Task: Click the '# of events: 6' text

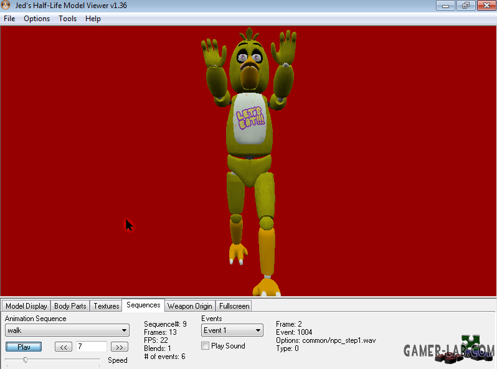Action: click(164, 357)
